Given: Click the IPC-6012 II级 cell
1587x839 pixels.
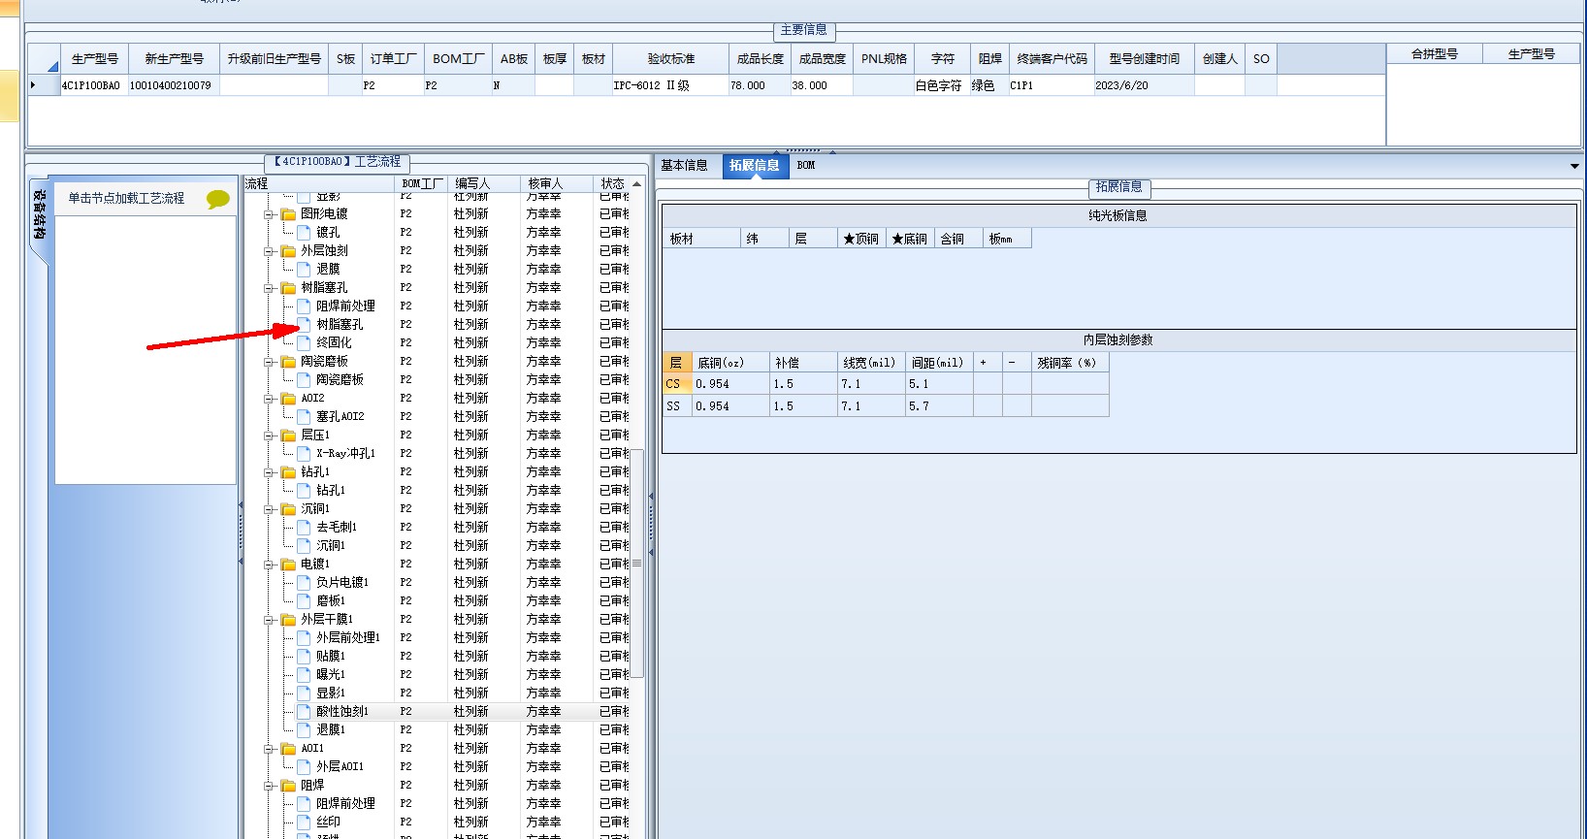Looking at the screenshot, I should point(670,85).
